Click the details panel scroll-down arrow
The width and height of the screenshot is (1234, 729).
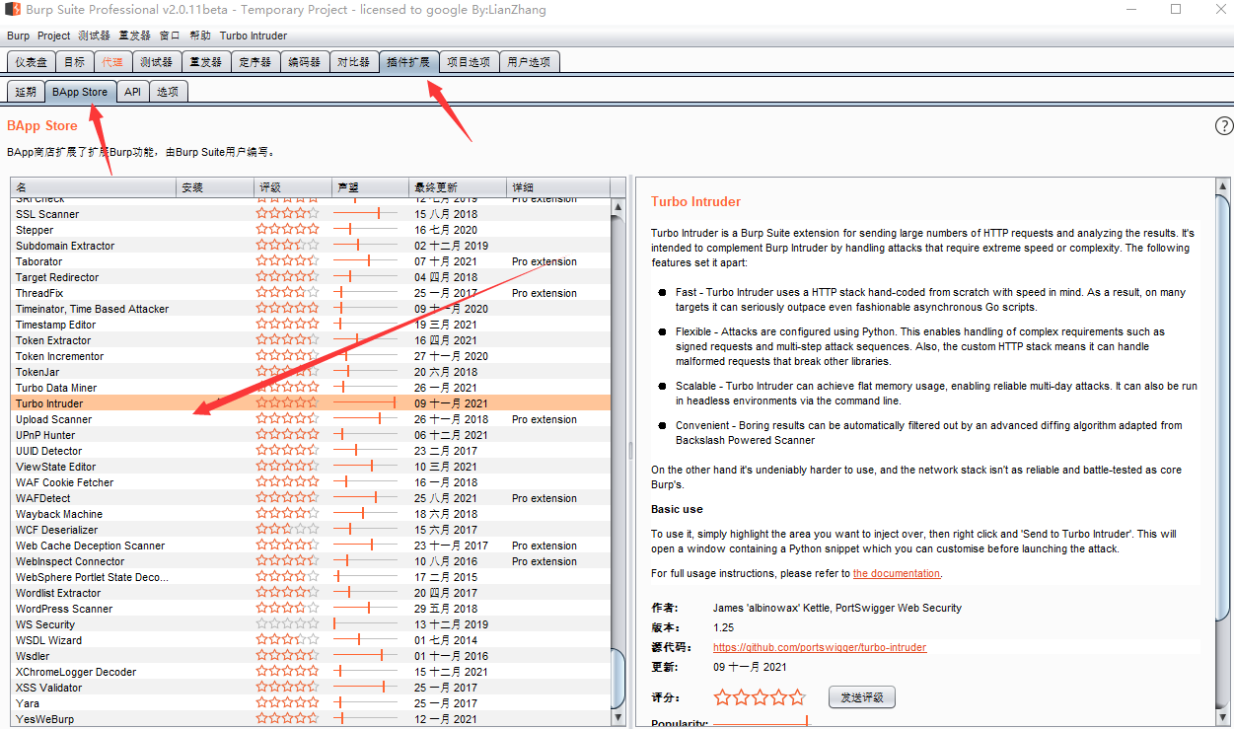[x=1223, y=719]
